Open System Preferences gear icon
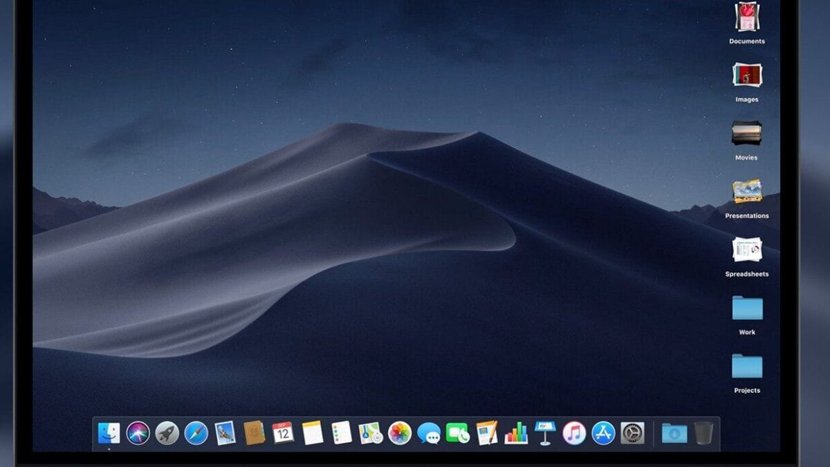The width and height of the screenshot is (830, 467). 632,433
